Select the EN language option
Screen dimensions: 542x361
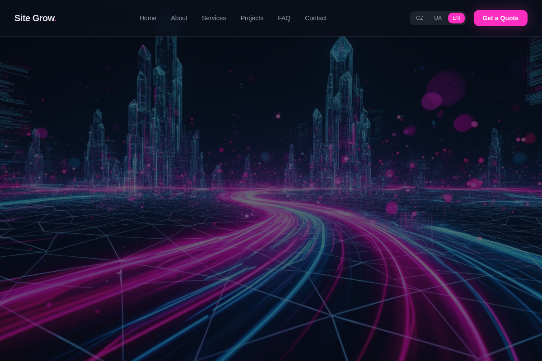456,18
